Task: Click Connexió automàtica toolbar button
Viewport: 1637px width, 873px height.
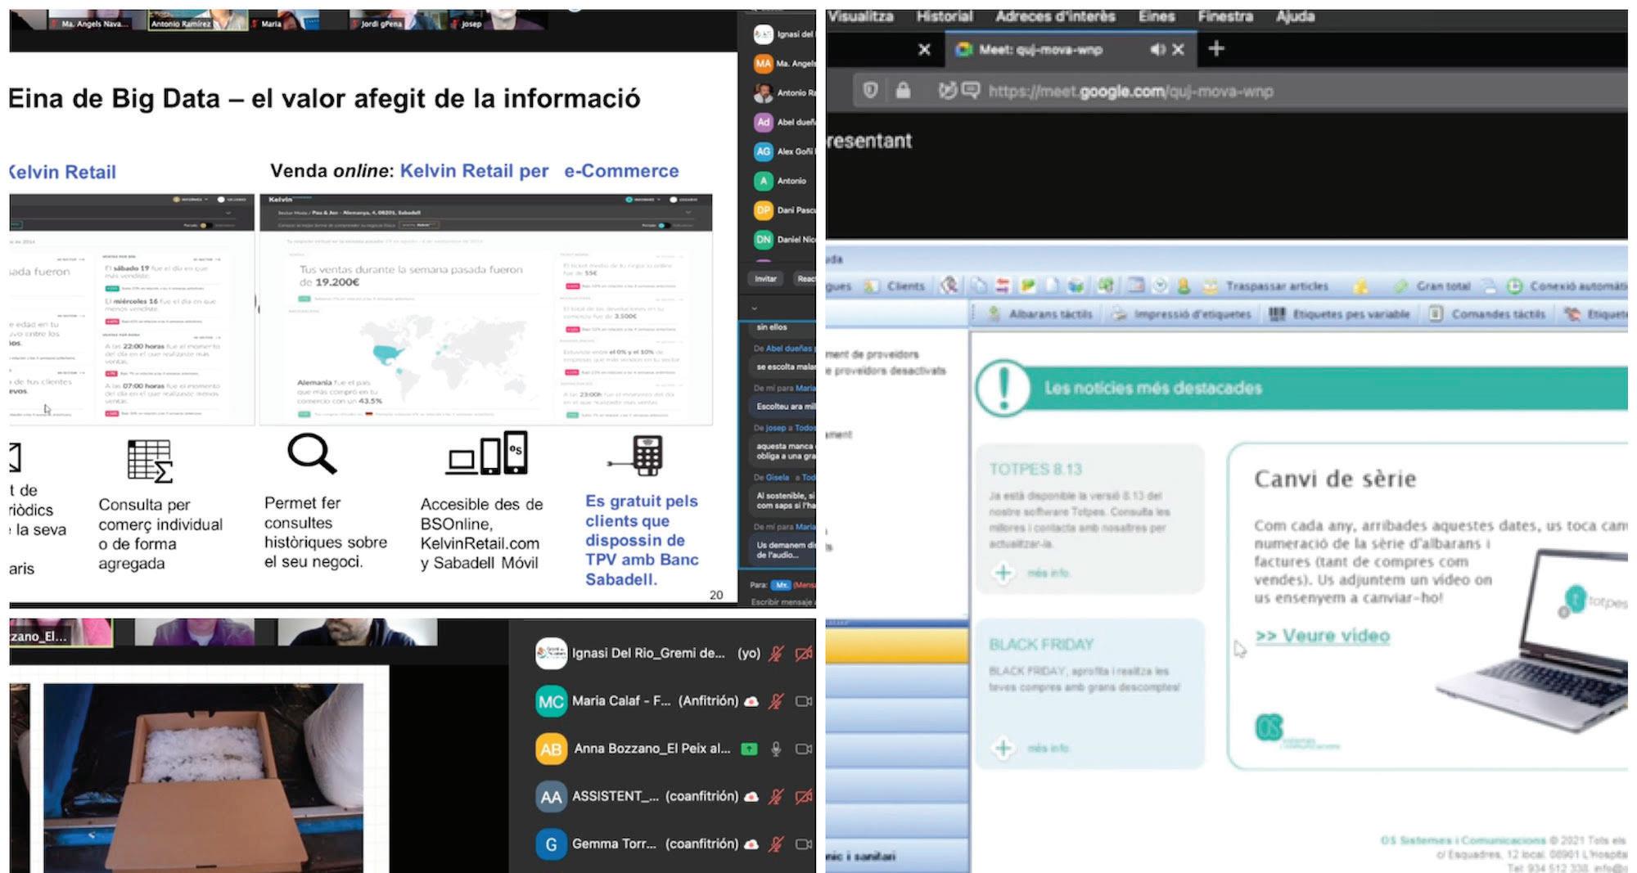Action: click(1567, 286)
